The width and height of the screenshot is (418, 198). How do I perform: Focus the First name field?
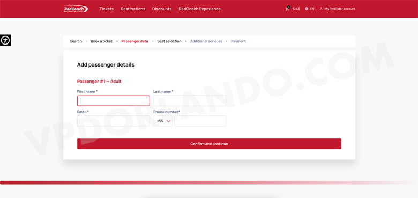[x=114, y=100]
